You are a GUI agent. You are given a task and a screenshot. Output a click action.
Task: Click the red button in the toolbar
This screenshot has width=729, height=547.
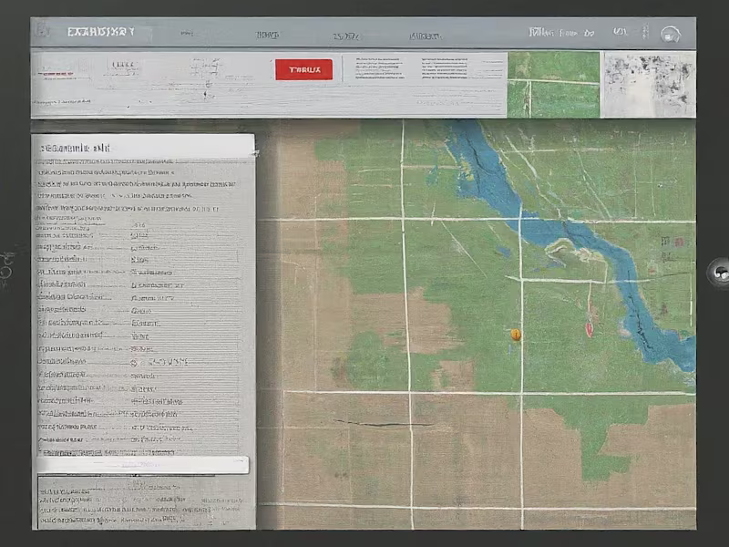[x=303, y=70]
